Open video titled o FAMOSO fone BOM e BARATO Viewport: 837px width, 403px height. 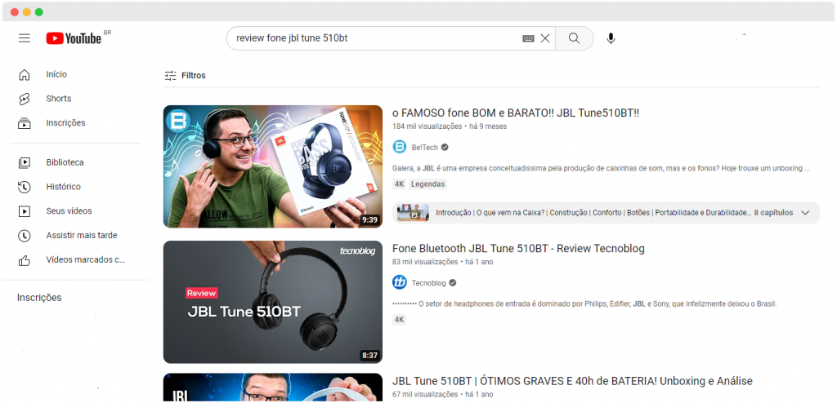(x=516, y=113)
